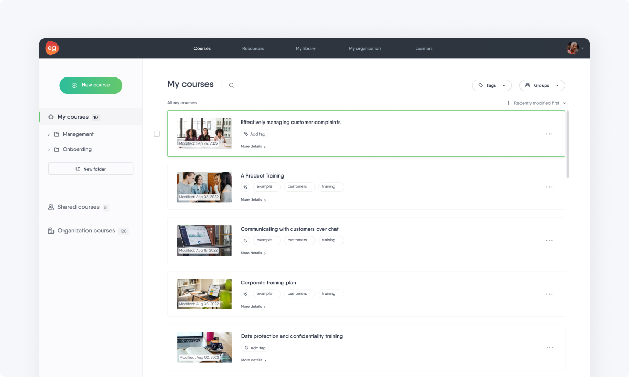
Task: Open the Recently modified first sort dropdown
Action: (537, 103)
